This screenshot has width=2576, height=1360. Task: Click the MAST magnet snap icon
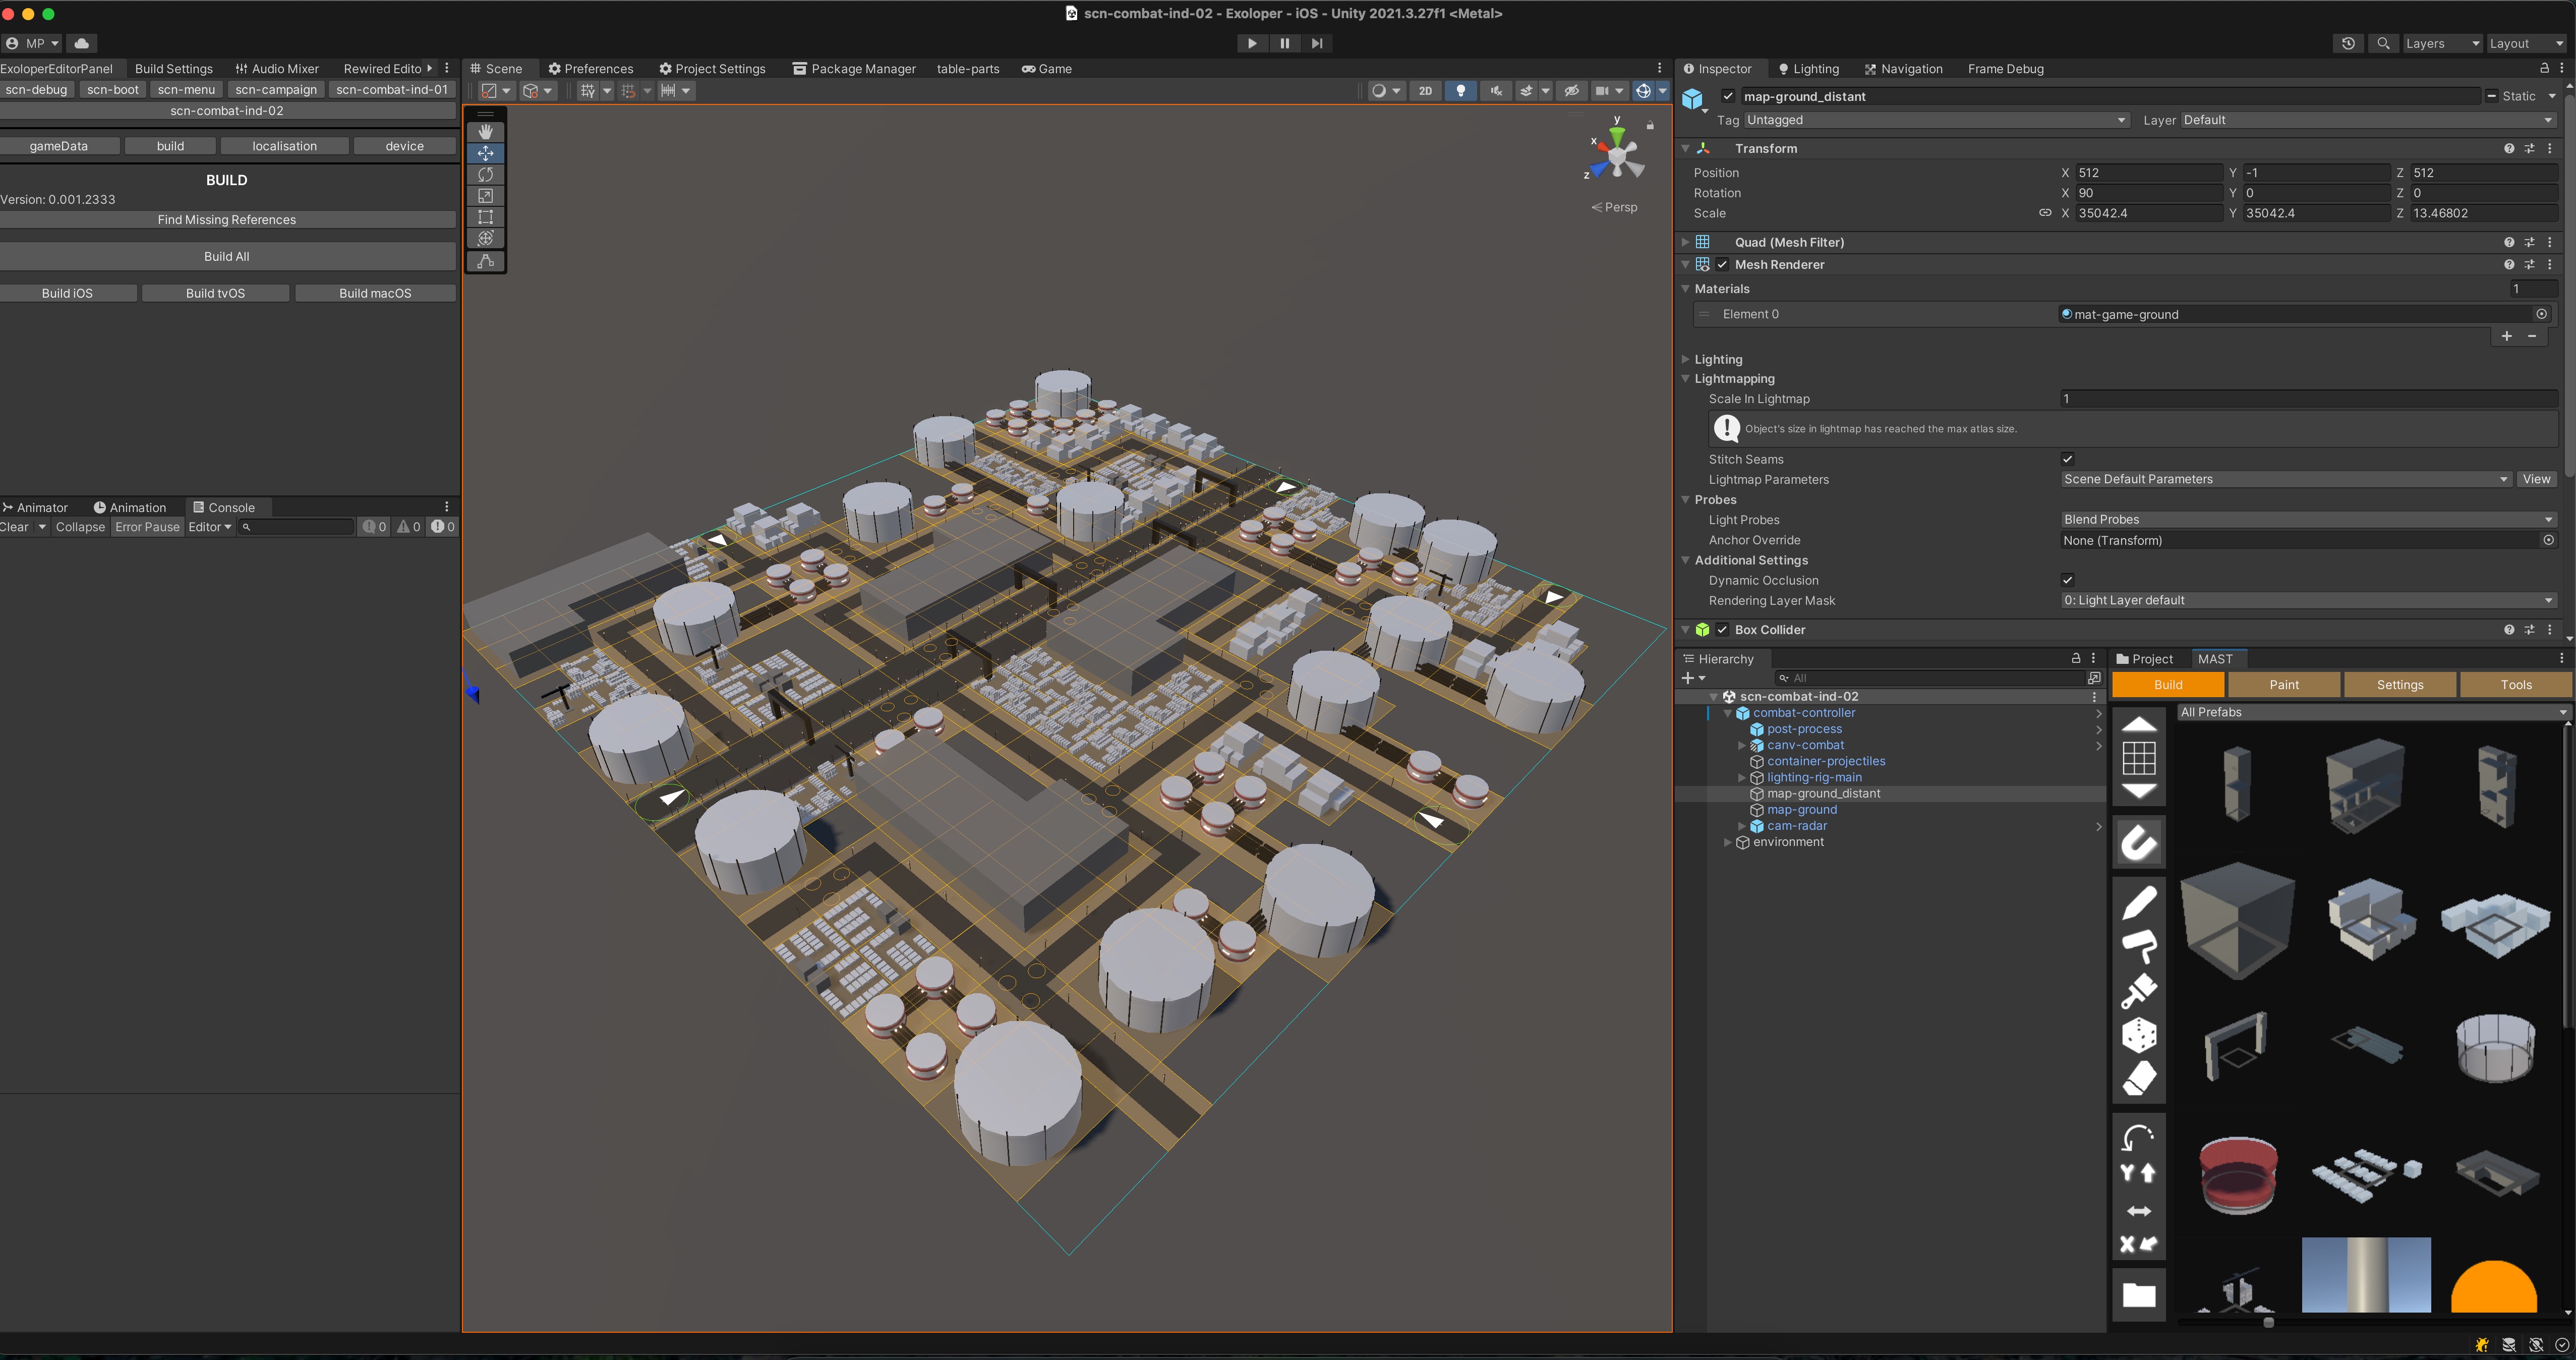(x=2138, y=842)
